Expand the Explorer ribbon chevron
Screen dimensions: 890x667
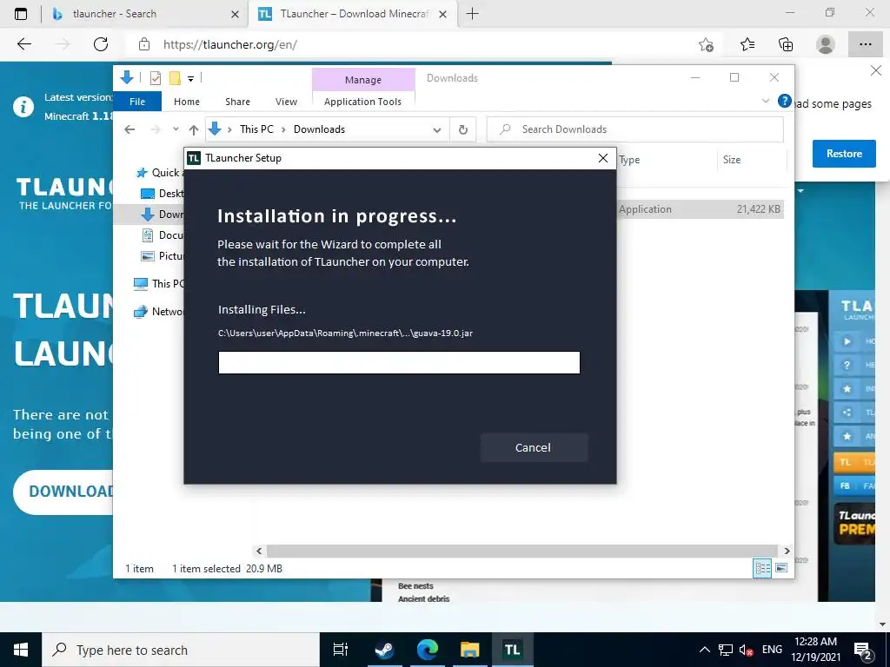pos(765,101)
